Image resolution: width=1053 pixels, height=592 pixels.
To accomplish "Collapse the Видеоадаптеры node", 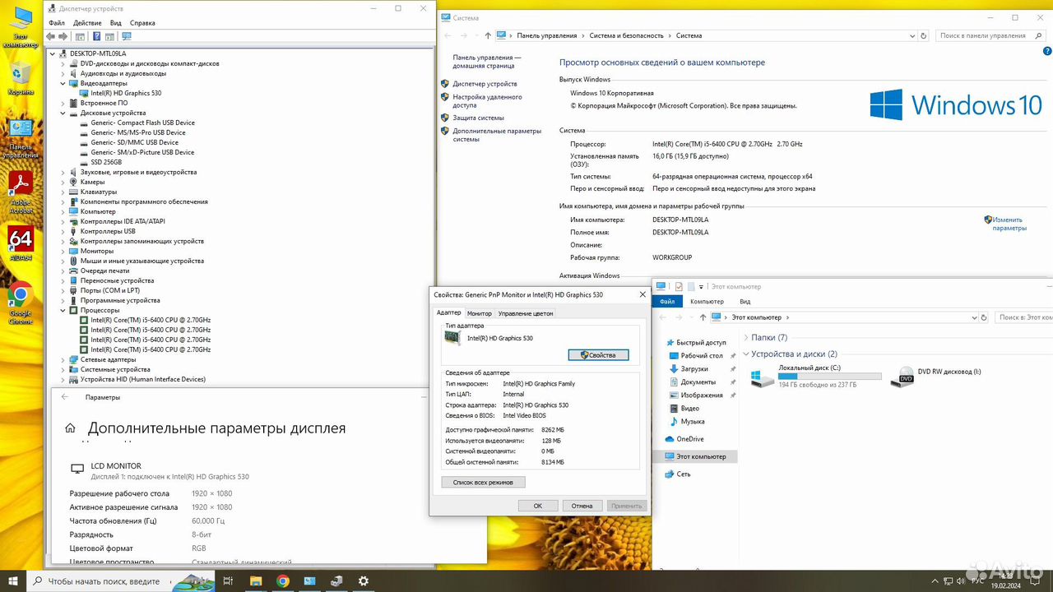I will tap(63, 83).
